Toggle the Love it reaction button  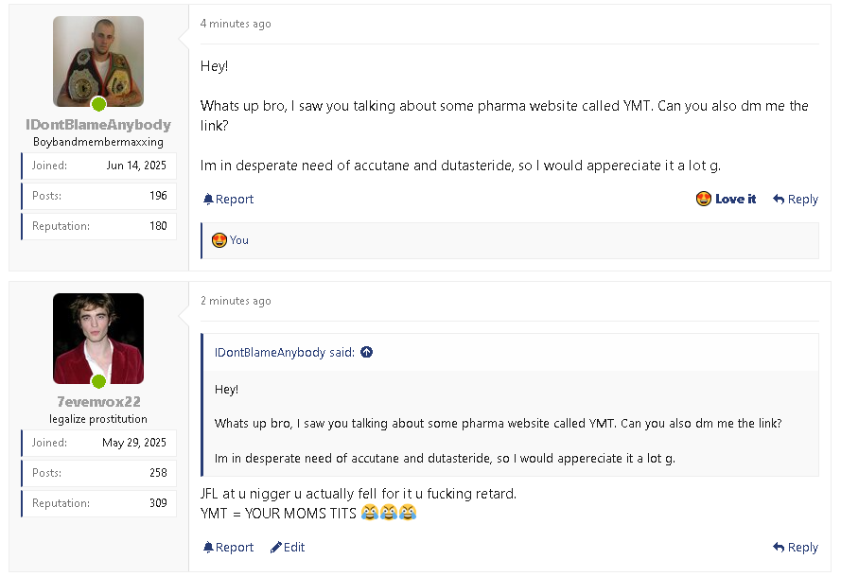pos(726,199)
